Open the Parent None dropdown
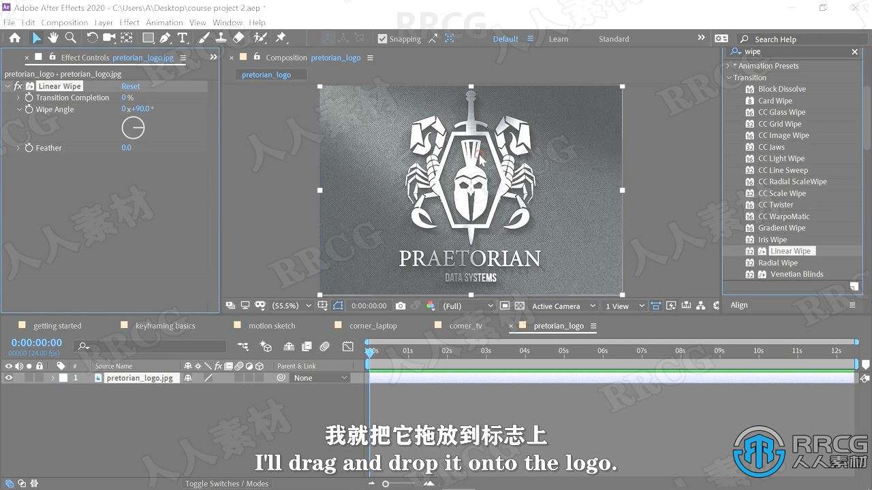Viewport: 872px width, 490px height. click(320, 378)
